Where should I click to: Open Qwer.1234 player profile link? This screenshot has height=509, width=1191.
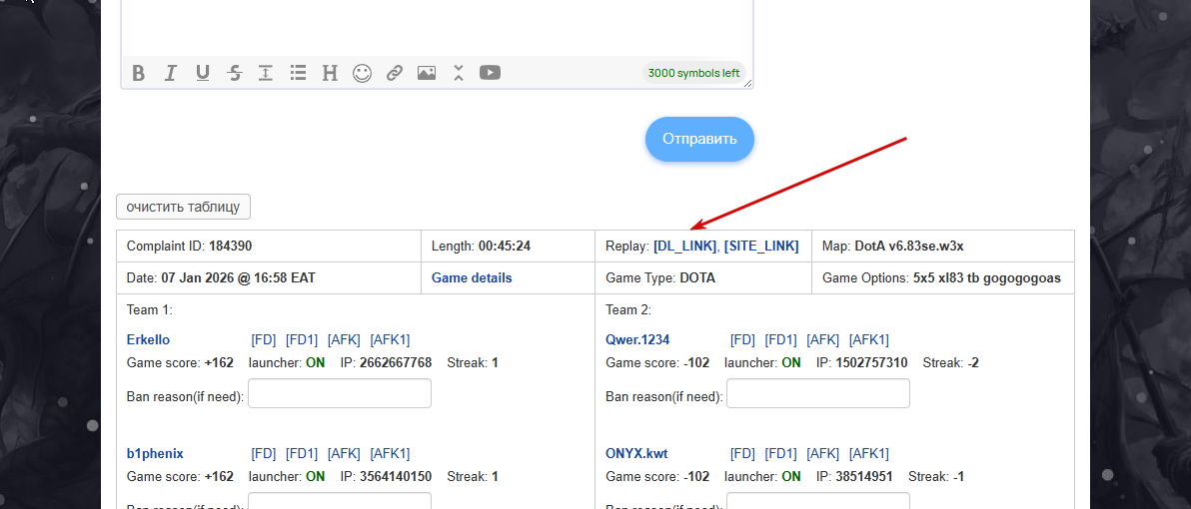click(637, 340)
